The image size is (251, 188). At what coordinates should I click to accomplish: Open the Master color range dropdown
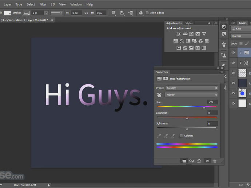click(x=191, y=95)
